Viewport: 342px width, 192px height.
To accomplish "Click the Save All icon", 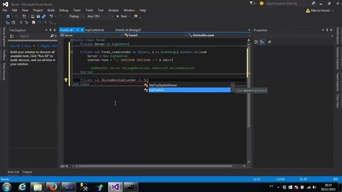I will (44, 17).
